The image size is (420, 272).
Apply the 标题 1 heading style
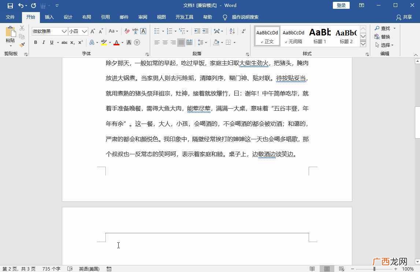pos(320,36)
